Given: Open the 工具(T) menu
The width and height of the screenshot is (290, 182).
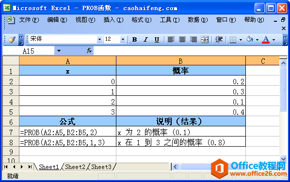Looking at the screenshot, I should pos(170,20).
